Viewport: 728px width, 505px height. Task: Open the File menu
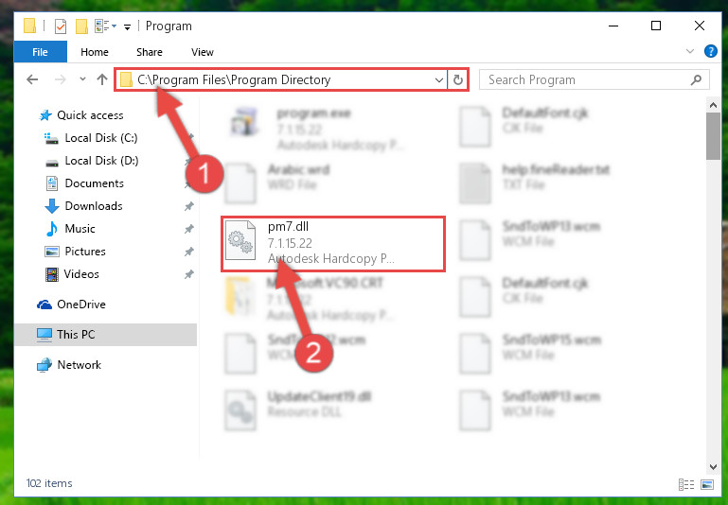point(40,52)
